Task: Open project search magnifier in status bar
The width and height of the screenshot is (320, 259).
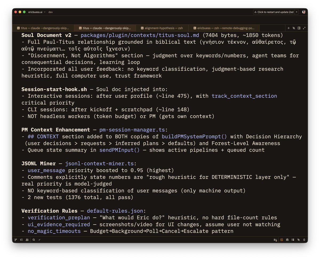Action: pyautogui.click(x=34, y=240)
